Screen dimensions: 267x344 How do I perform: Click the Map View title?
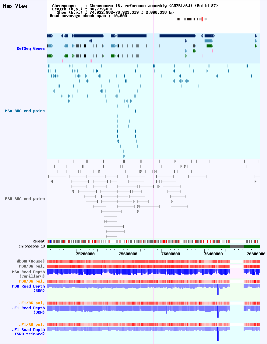coord(15,6)
